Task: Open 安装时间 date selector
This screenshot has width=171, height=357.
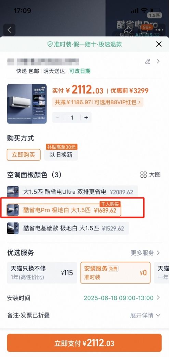Action: [x=83, y=298]
